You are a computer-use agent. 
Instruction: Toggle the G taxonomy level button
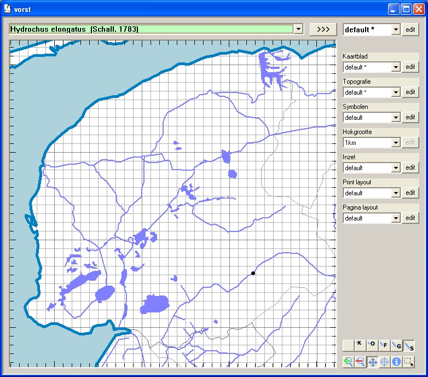tap(396, 345)
